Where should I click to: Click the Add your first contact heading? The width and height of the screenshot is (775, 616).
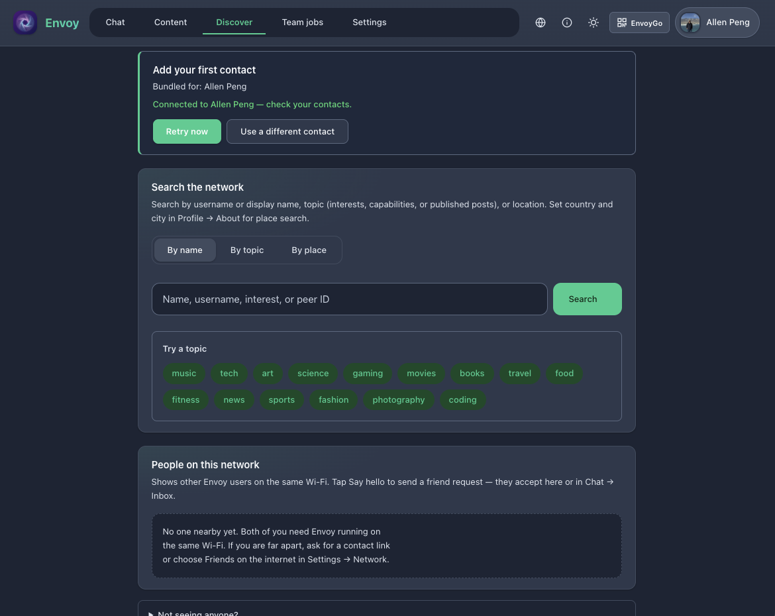point(204,70)
